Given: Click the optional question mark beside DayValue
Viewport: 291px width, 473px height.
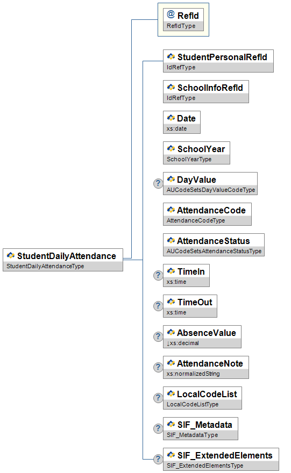Looking at the screenshot, I should coord(158,183).
